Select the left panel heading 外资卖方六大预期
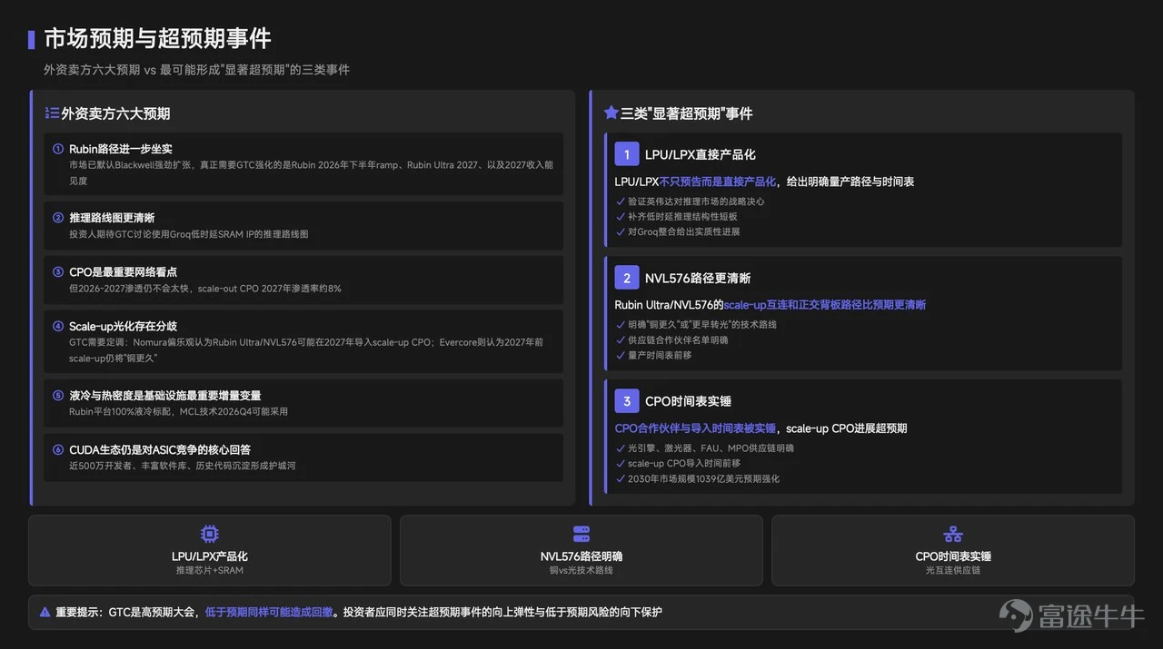 (x=115, y=113)
